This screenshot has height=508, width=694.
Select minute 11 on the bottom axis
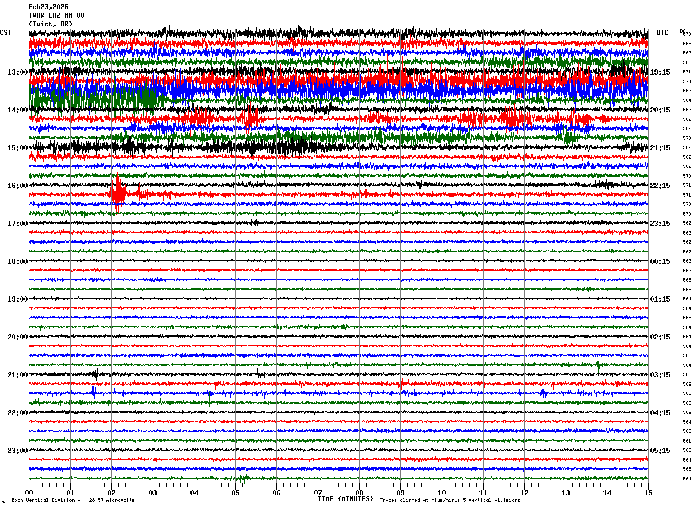483,493
